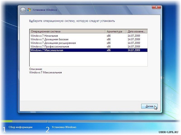Click date 14.07.2009 in Начальная row
This screenshot has height=135, width=181.
(134, 36)
